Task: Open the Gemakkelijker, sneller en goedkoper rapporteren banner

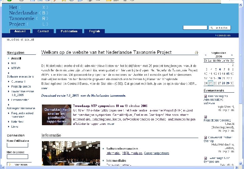Action: point(57,115)
